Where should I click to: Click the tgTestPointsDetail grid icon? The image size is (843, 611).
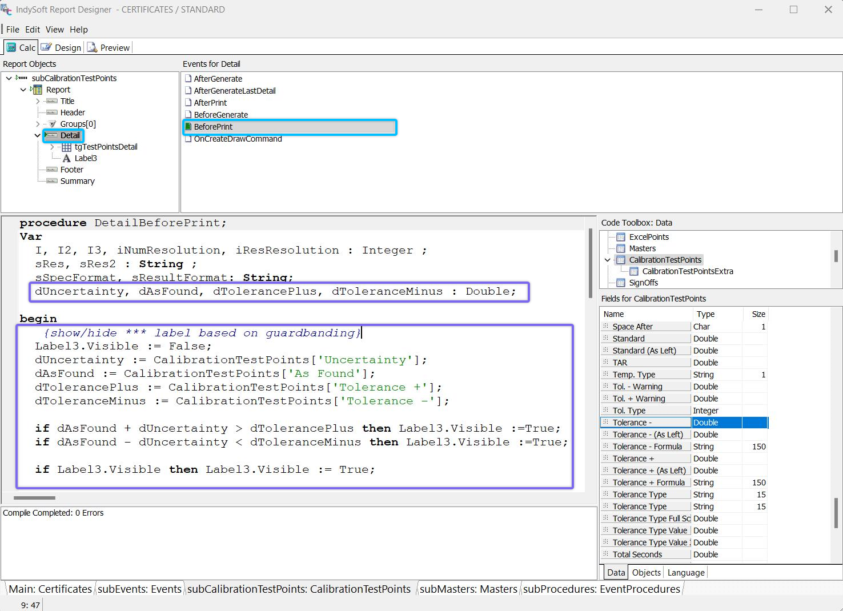tap(67, 147)
